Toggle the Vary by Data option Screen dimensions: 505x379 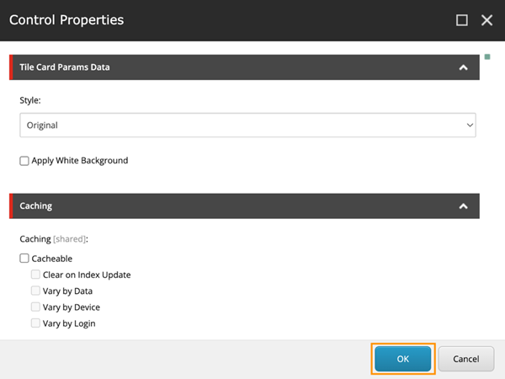[35, 291]
